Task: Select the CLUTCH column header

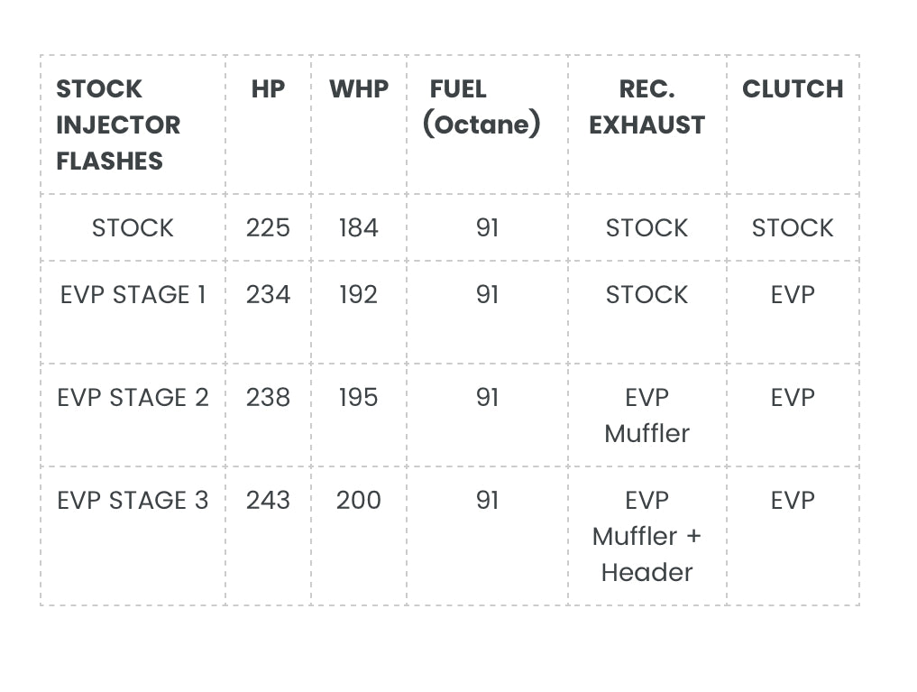Action: coord(793,89)
